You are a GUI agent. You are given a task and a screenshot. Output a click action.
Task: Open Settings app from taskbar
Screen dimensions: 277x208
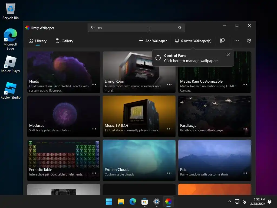[x=157, y=201]
